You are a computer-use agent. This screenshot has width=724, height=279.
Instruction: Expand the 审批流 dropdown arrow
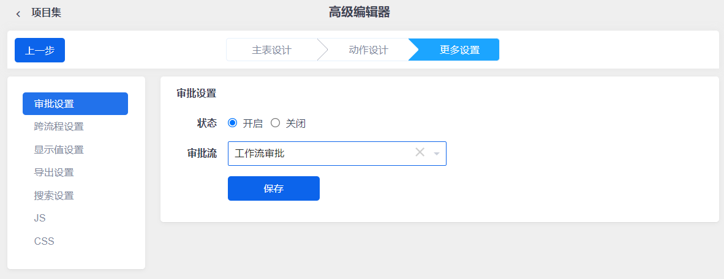click(x=436, y=154)
